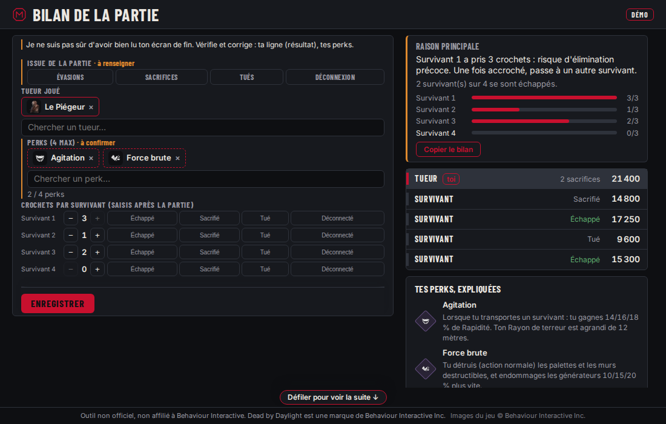Remove Le Piégeur killer chip
The height and width of the screenshot is (424, 666).
coord(91,107)
